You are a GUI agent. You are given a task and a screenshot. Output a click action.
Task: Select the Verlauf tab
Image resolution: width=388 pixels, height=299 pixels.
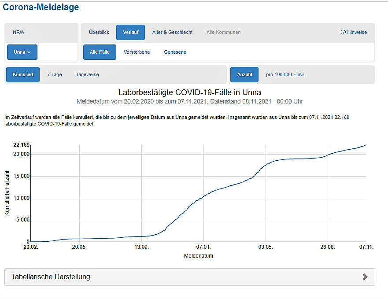pos(131,32)
